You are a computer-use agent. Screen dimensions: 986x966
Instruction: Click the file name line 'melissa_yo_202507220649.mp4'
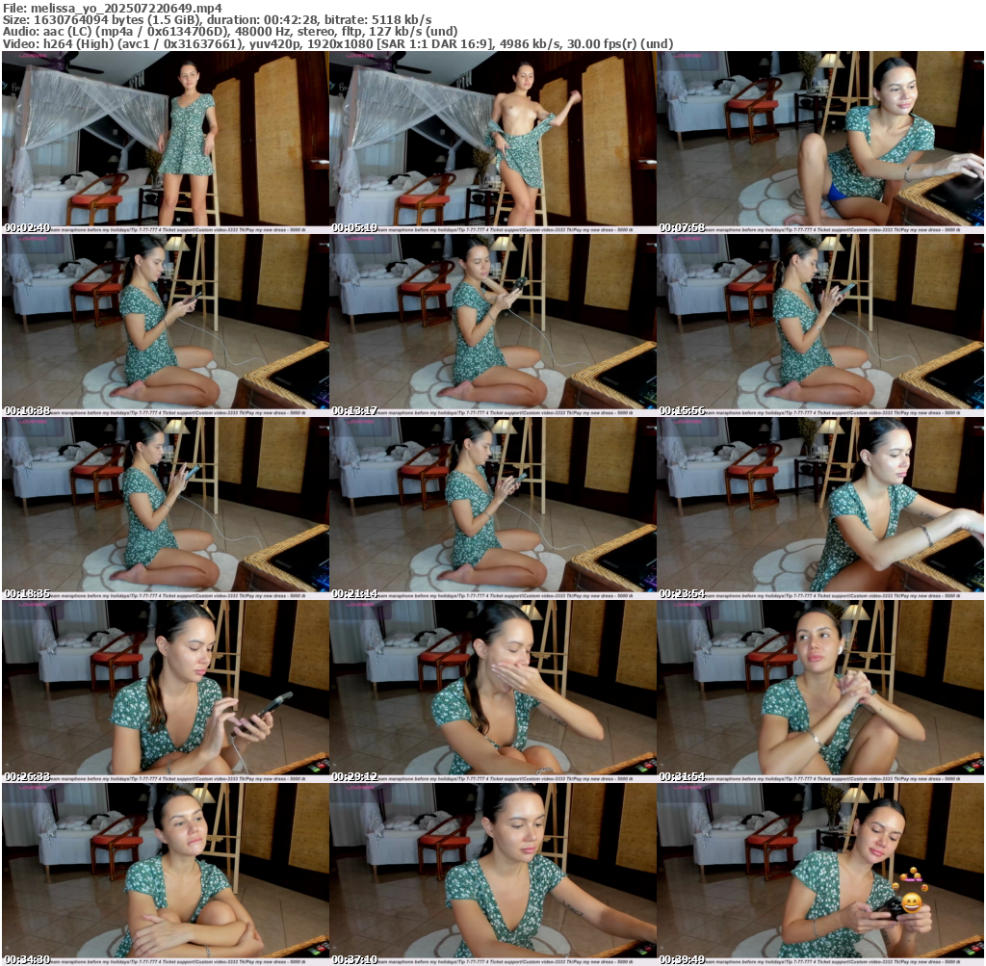113,8
